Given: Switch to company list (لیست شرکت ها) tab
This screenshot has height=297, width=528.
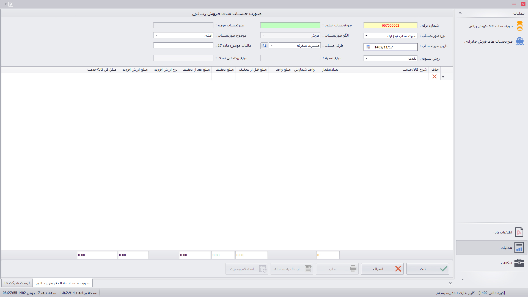Looking at the screenshot, I should coord(17,283).
